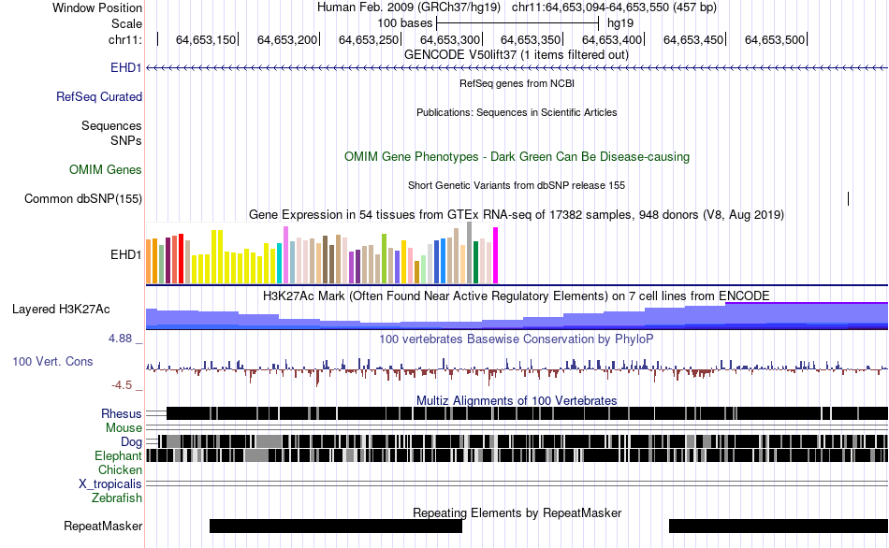This screenshot has height=548, width=889.
Task: Click the PhyloP Basewise Conservation title
Action: pyautogui.click(x=517, y=339)
